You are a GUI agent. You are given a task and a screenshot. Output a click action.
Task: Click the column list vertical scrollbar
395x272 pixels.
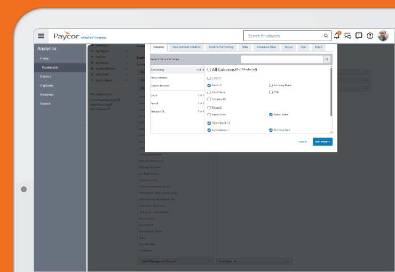pyautogui.click(x=331, y=92)
